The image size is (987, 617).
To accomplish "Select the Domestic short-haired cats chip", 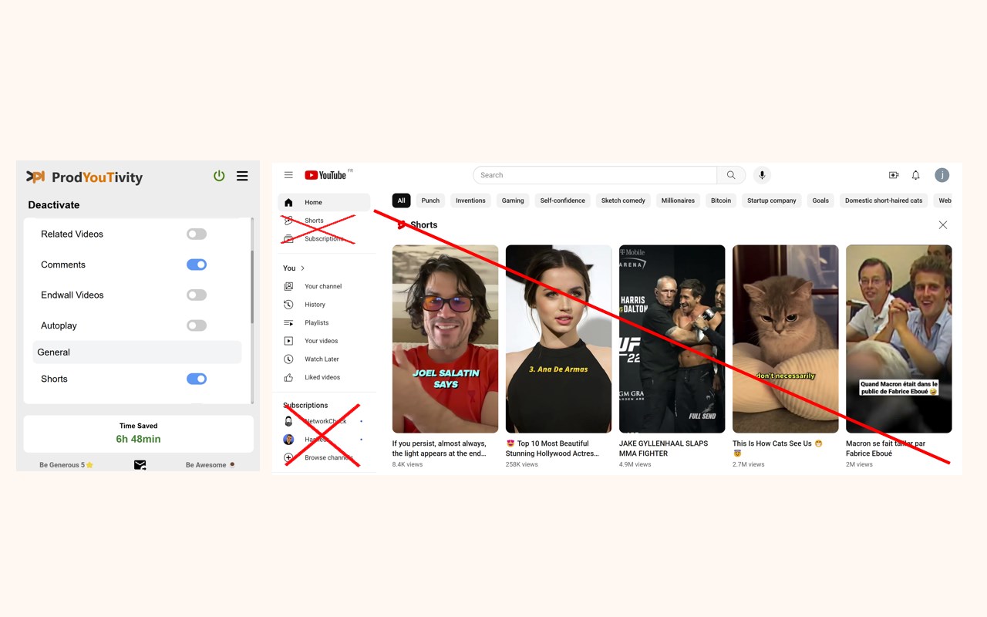I will pos(884,201).
